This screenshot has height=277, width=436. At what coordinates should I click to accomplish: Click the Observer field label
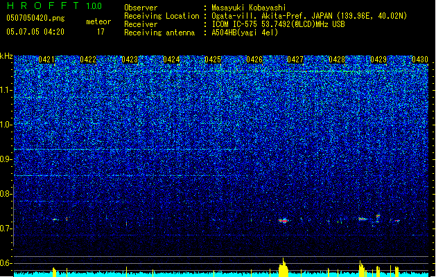click(141, 8)
